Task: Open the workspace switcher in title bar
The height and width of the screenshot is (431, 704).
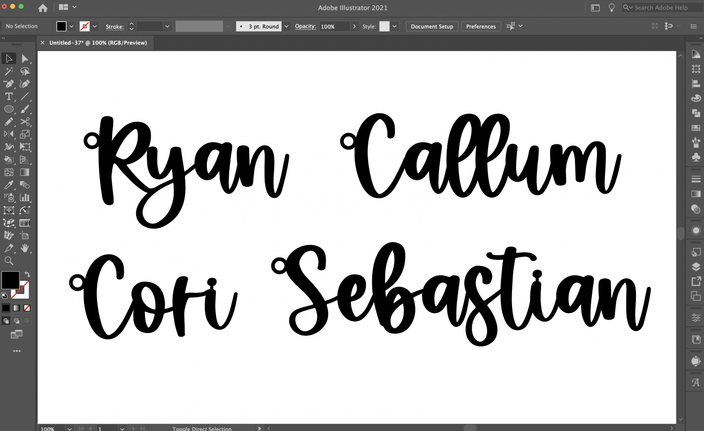Action: [x=595, y=8]
